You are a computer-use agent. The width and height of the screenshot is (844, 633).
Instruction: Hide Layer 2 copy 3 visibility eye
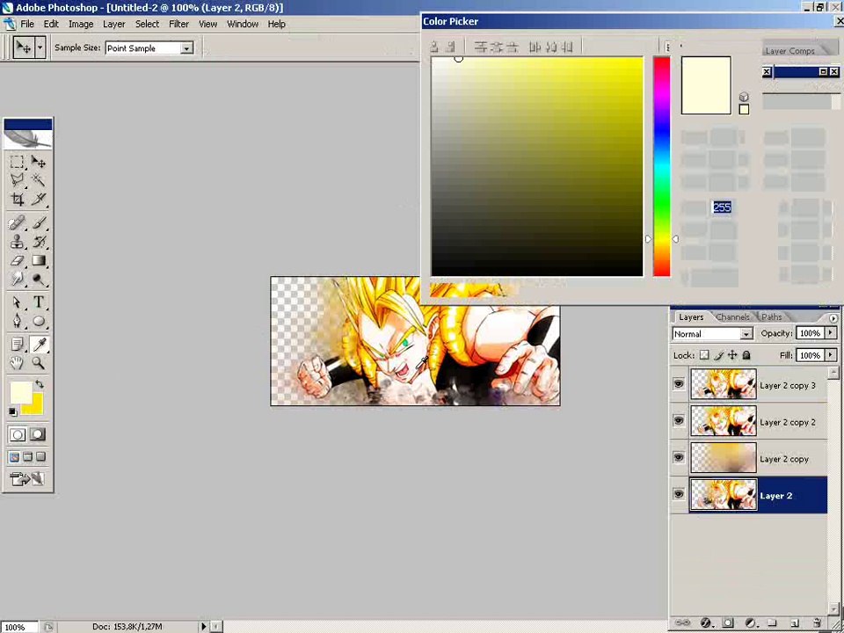click(x=679, y=384)
